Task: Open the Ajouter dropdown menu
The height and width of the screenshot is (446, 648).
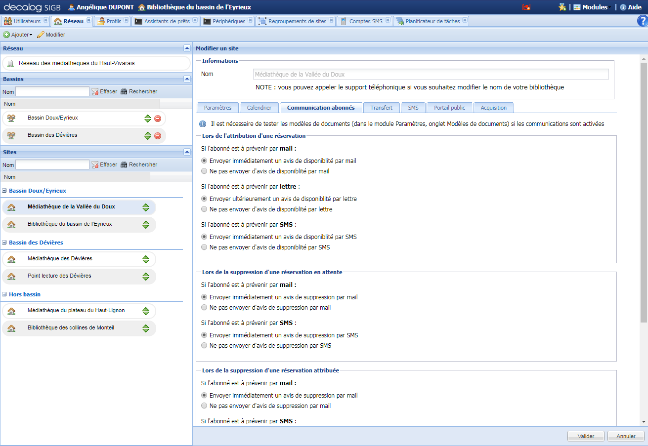Action: point(19,35)
